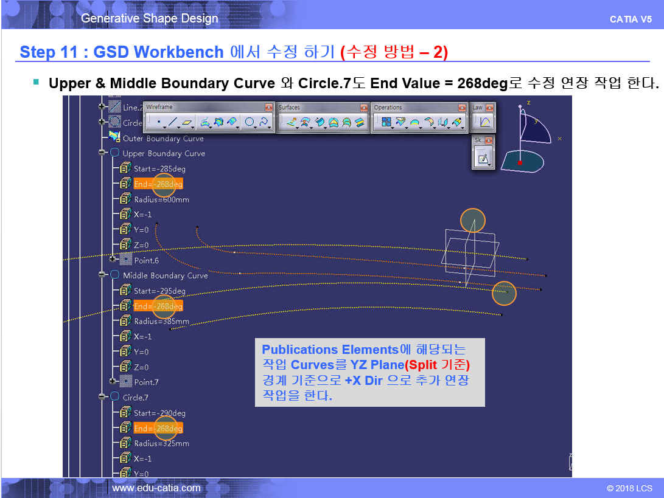Launch the Sketcher icon in Sk toolbar
The height and width of the screenshot is (498, 664).
click(x=483, y=159)
